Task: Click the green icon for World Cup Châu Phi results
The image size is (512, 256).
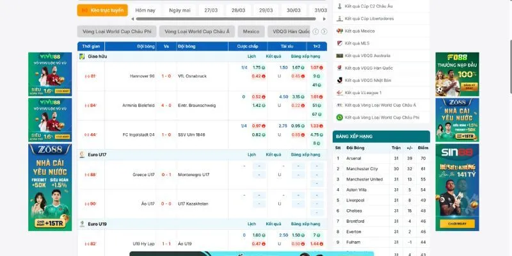Action: click(339, 118)
